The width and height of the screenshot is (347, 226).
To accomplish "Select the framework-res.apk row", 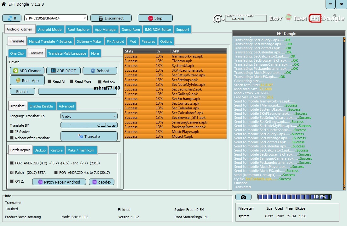I will point(175,56).
